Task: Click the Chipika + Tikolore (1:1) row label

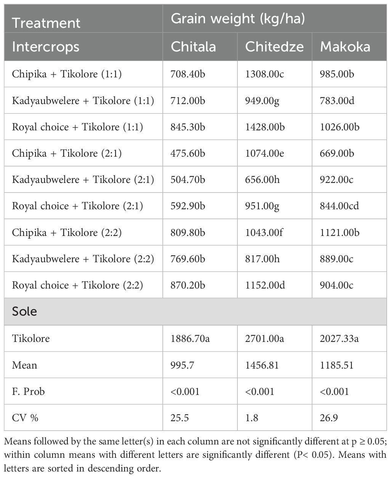Action: point(67,74)
